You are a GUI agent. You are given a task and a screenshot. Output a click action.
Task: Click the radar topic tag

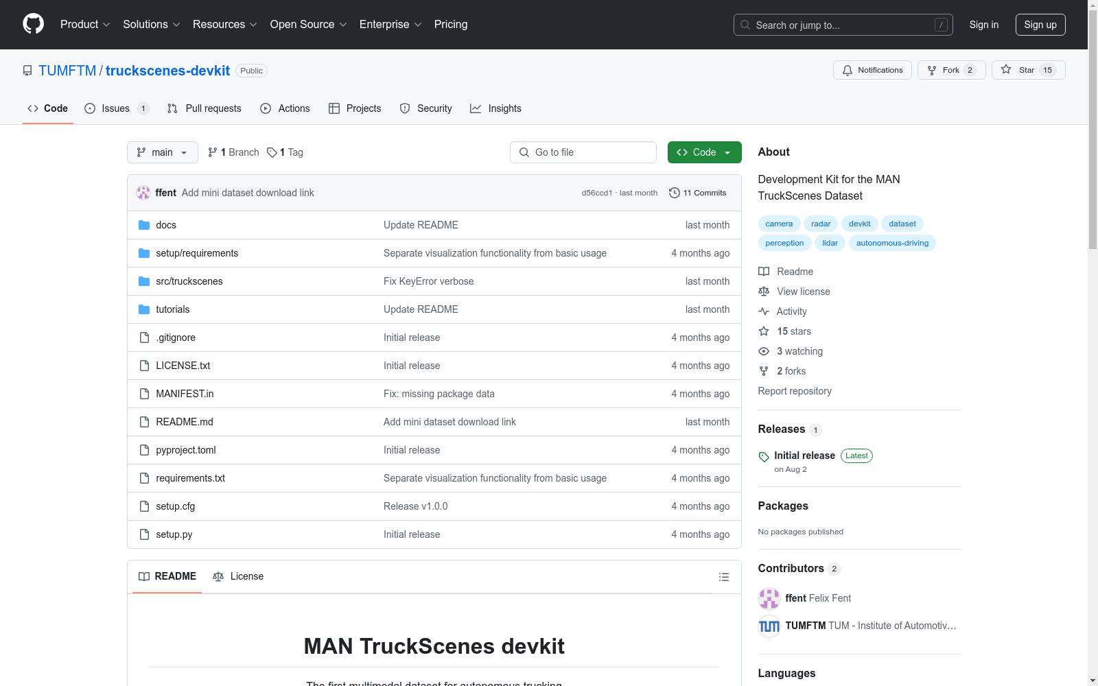[x=821, y=224]
